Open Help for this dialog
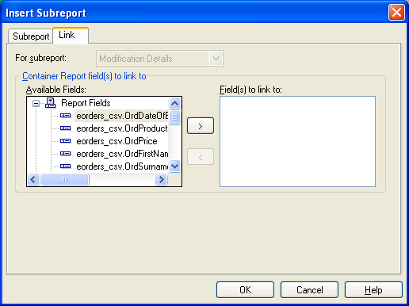 point(373,290)
